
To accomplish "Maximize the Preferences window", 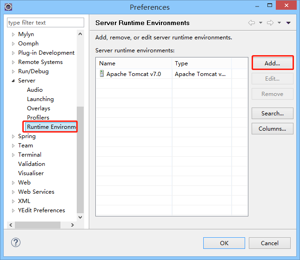I will click(x=270, y=6).
